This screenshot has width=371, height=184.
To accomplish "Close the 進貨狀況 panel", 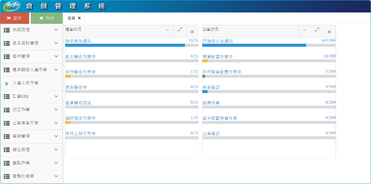I will coord(192,32).
